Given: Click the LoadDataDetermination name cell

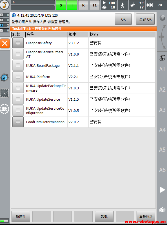Looking at the screenshot, I should 46,122.
